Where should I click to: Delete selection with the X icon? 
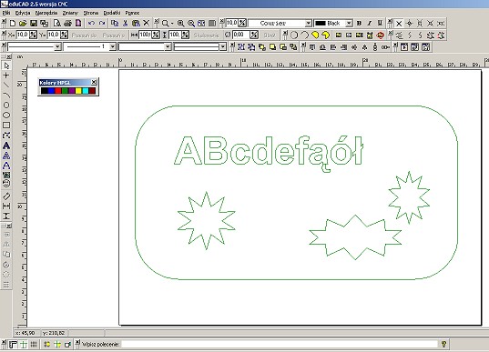tap(147, 23)
